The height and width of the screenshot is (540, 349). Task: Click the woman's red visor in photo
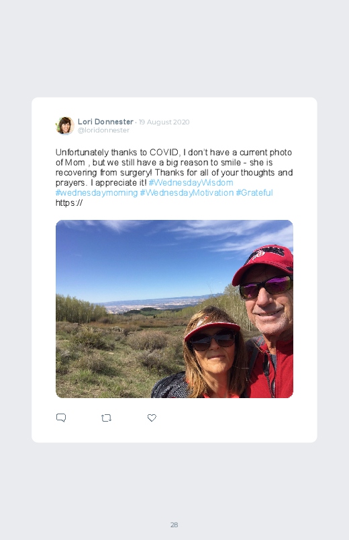click(212, 330)
